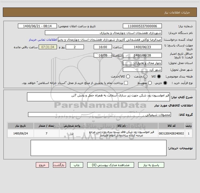The width and height of the screenshot is (200, 193).
Task: Click the quantity cell showing 7
Action: tap(46, 133)
